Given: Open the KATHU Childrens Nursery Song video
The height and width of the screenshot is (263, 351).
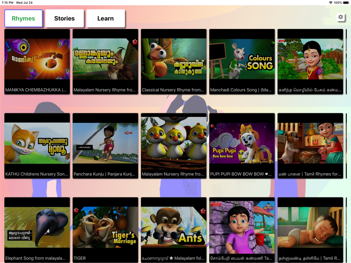Looking at the screenshot, I should 37,146.
